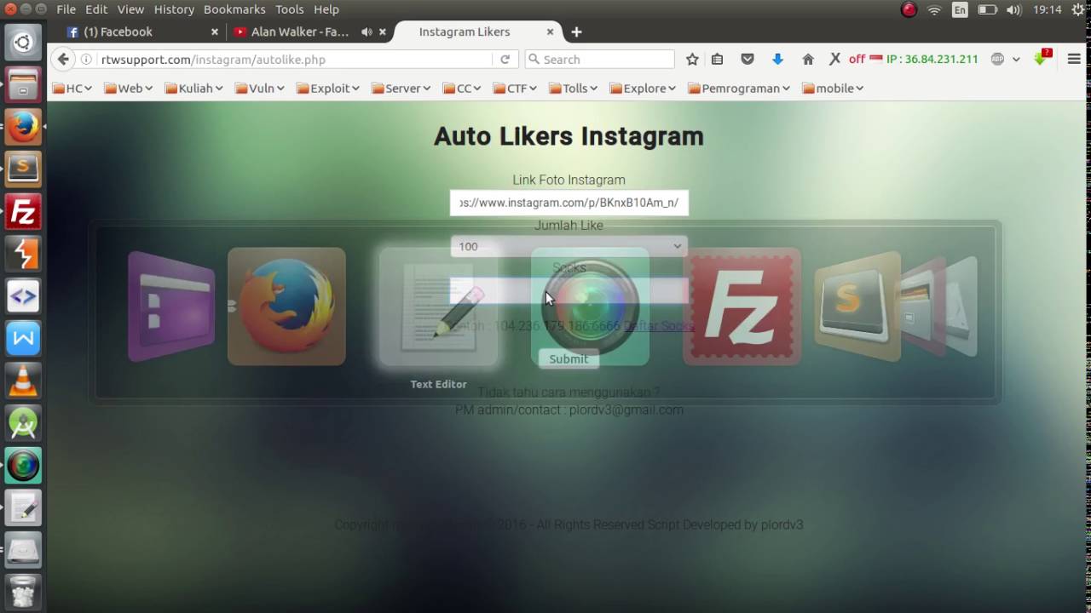Launch the WPS Writer launcher icon
Image resolution: width=1091 pixels, height=613 pixels.
coord(23,339)
